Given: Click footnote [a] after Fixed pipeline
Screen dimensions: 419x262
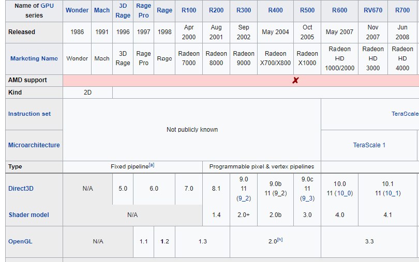Looking at the screenshot, I should (151, 165).
